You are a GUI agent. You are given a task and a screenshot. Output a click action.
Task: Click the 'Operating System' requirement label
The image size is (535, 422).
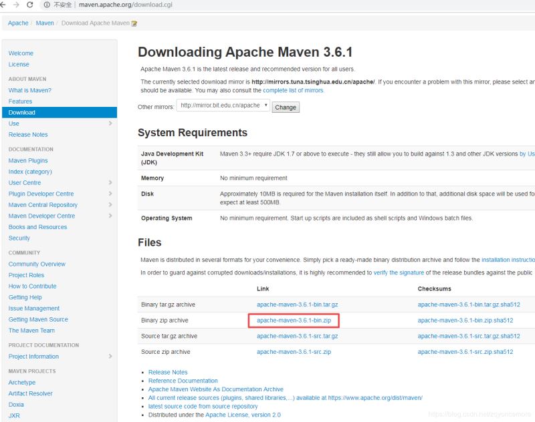(167, 218)
